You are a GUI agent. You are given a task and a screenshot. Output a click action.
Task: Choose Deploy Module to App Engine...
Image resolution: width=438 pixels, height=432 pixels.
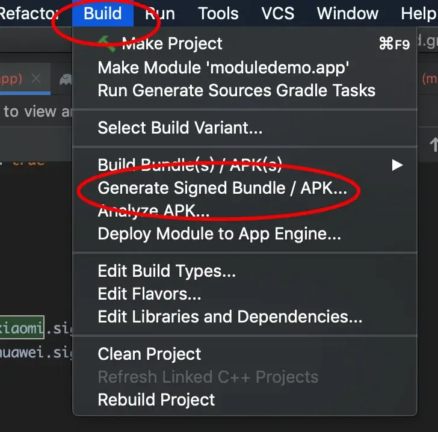coord(219,234)
